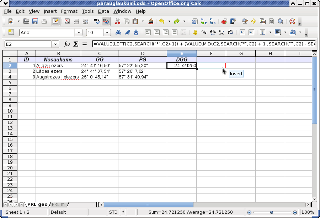Toggle AutoSpellcheck
Image resolution: width=320 pixels, height=218 pixels.
click(x=106, y=21)
